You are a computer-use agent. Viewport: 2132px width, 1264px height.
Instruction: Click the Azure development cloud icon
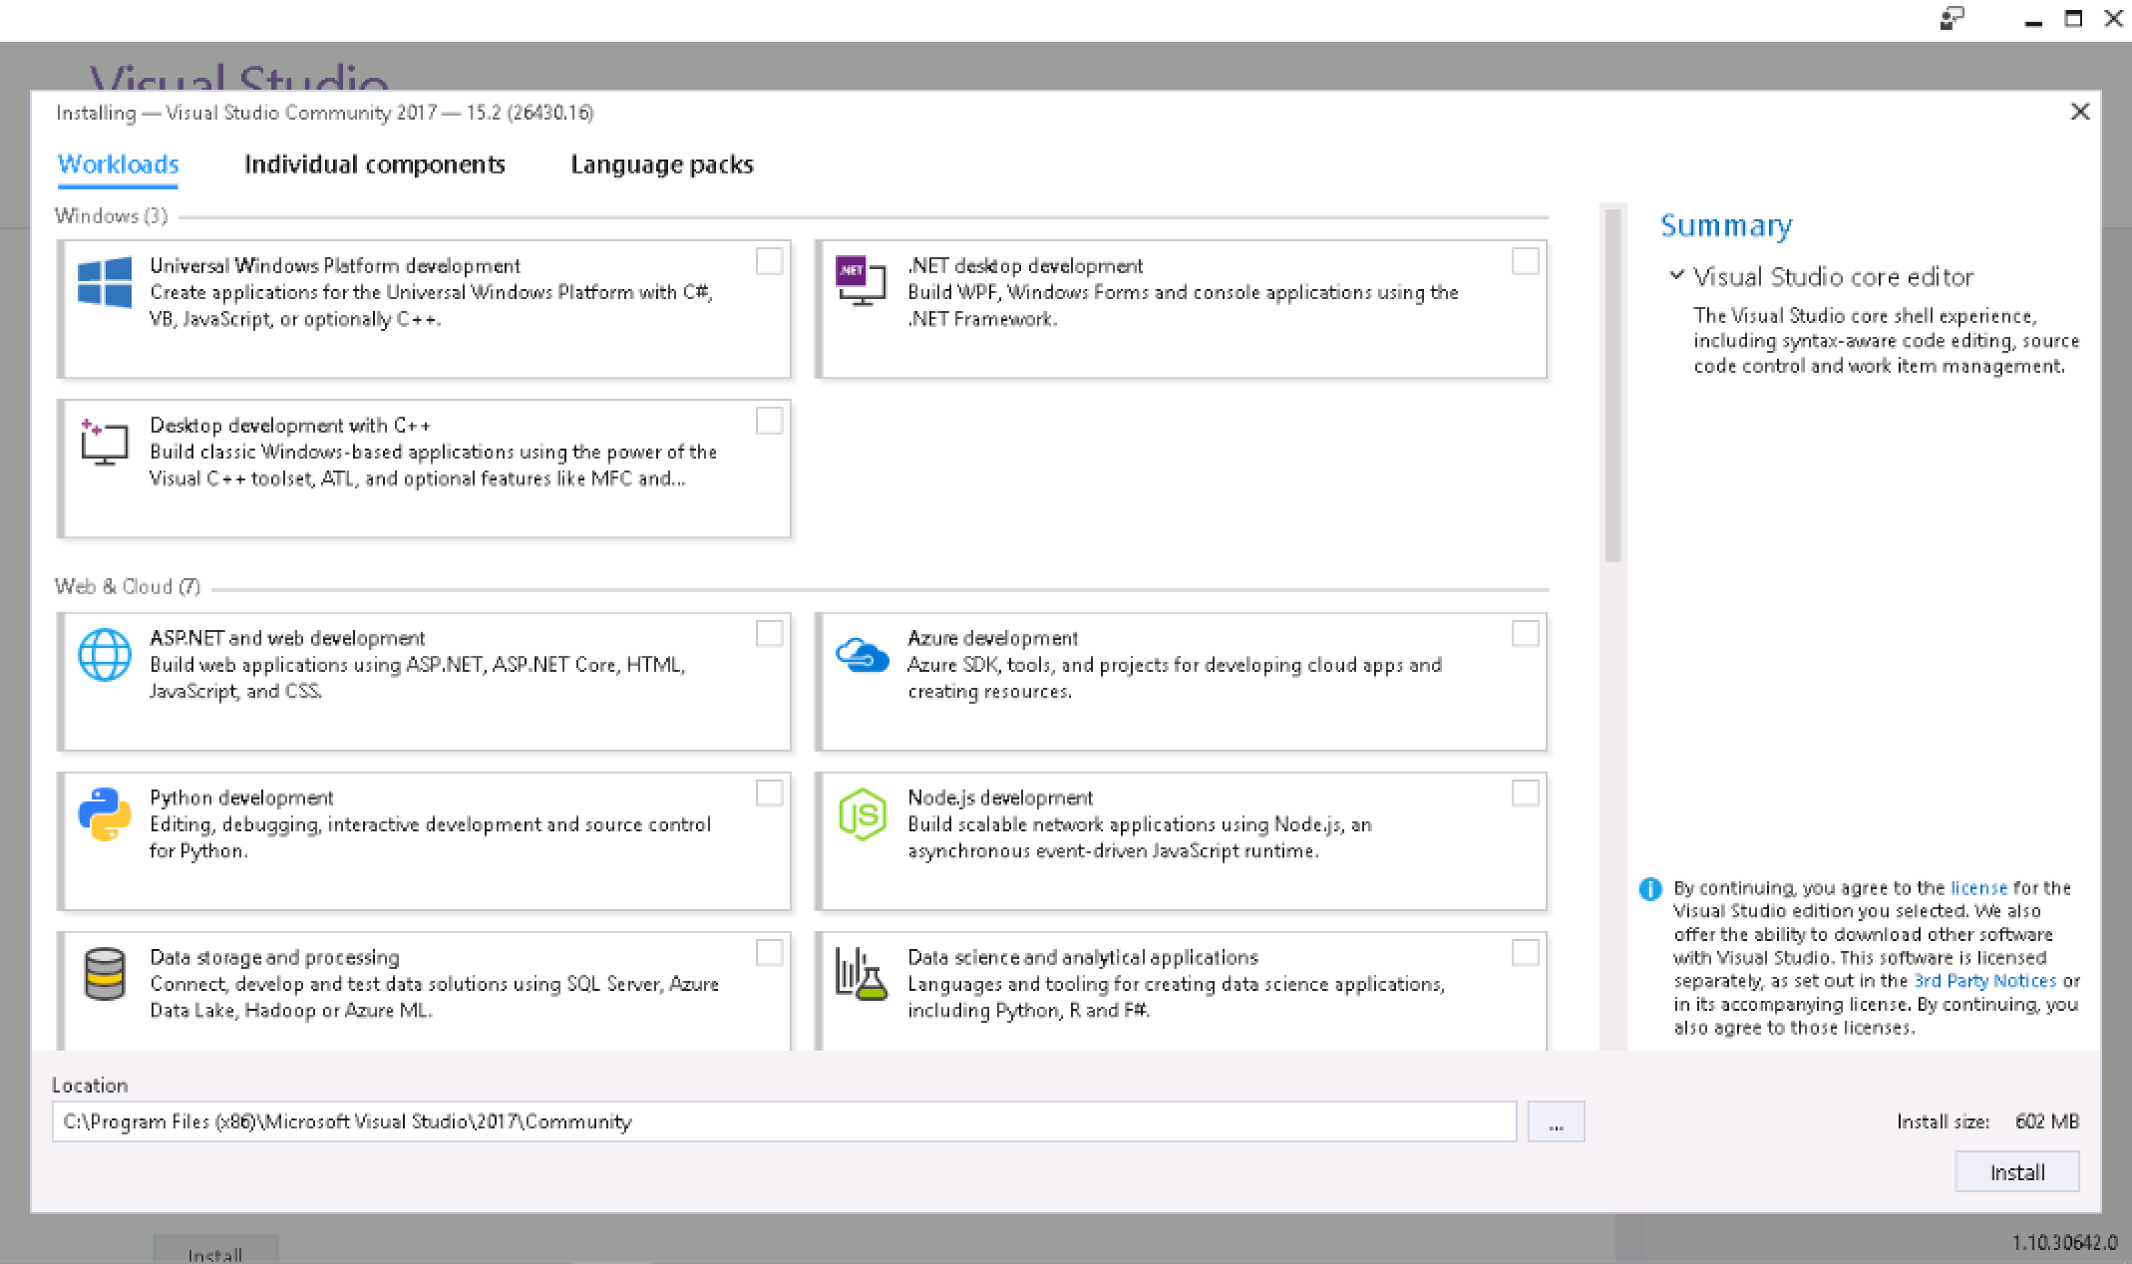(x=862, y=655)
